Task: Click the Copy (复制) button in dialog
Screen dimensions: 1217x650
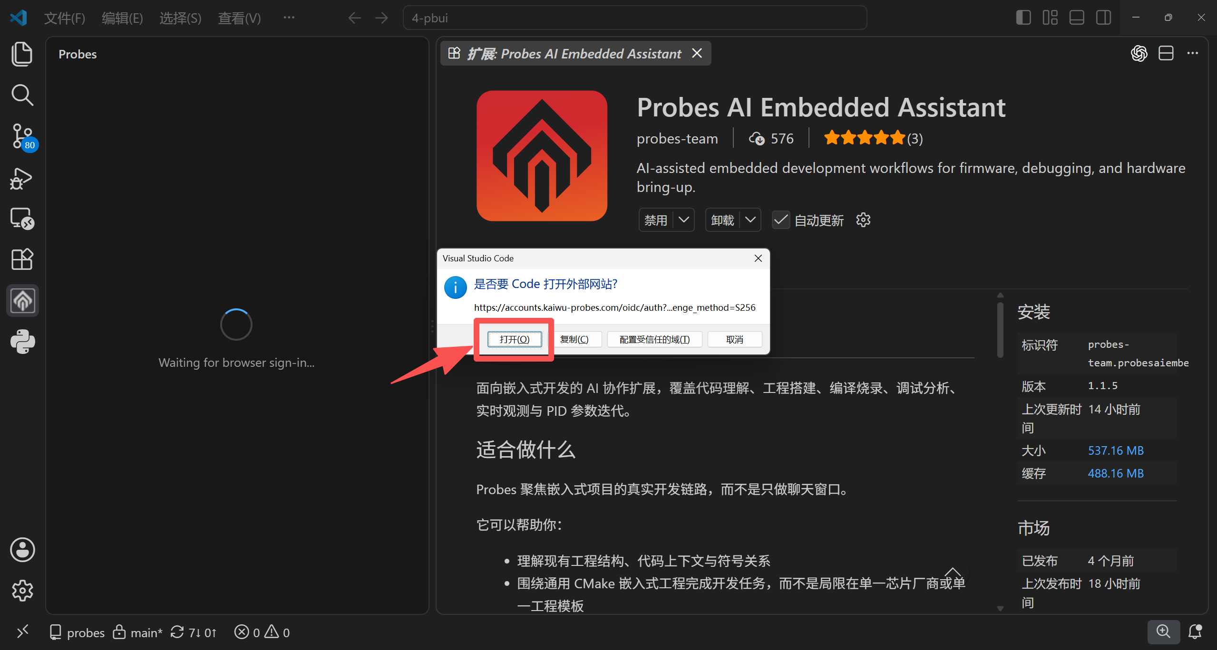Action: coord(574,339)
